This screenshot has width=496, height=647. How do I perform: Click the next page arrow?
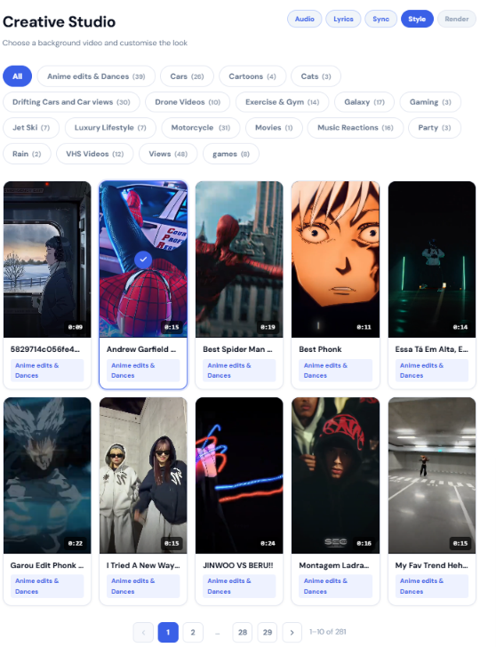292,633
